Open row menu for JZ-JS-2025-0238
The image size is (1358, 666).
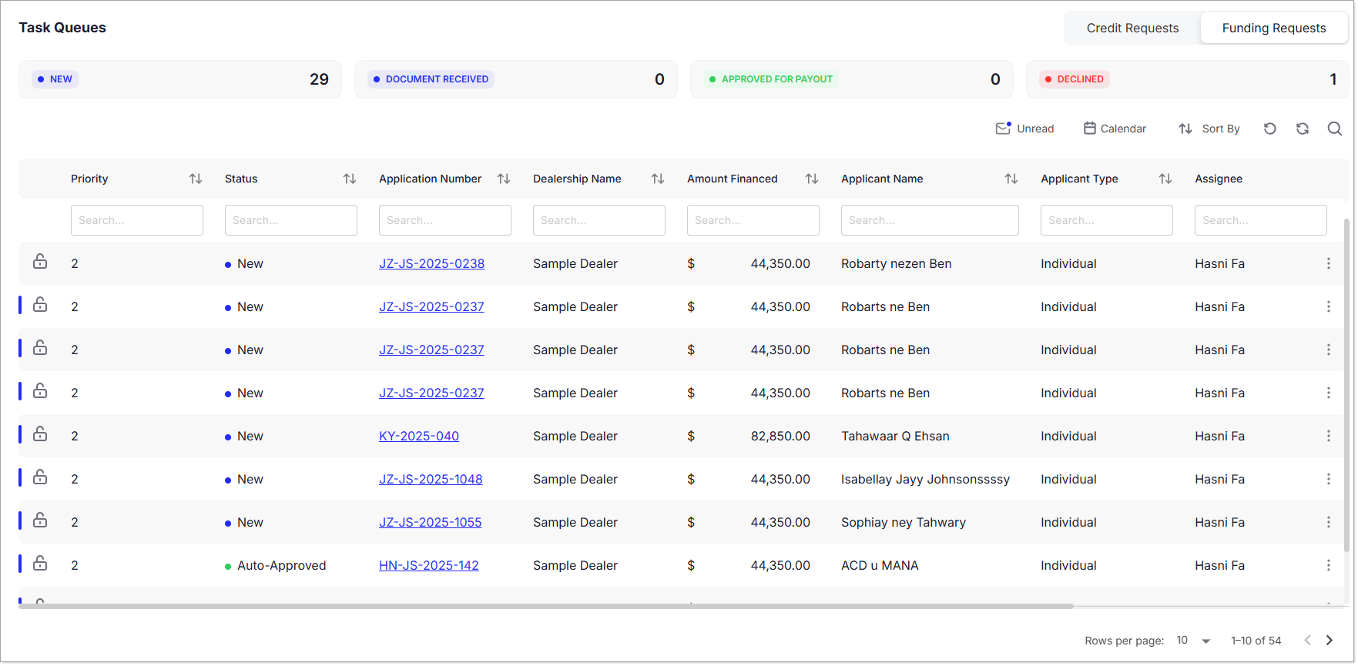[1328, 263]
